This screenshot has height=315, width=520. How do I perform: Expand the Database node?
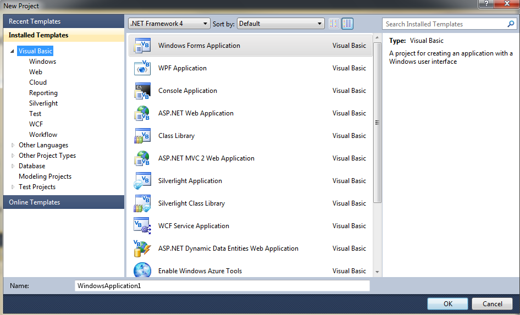[13, 166]
